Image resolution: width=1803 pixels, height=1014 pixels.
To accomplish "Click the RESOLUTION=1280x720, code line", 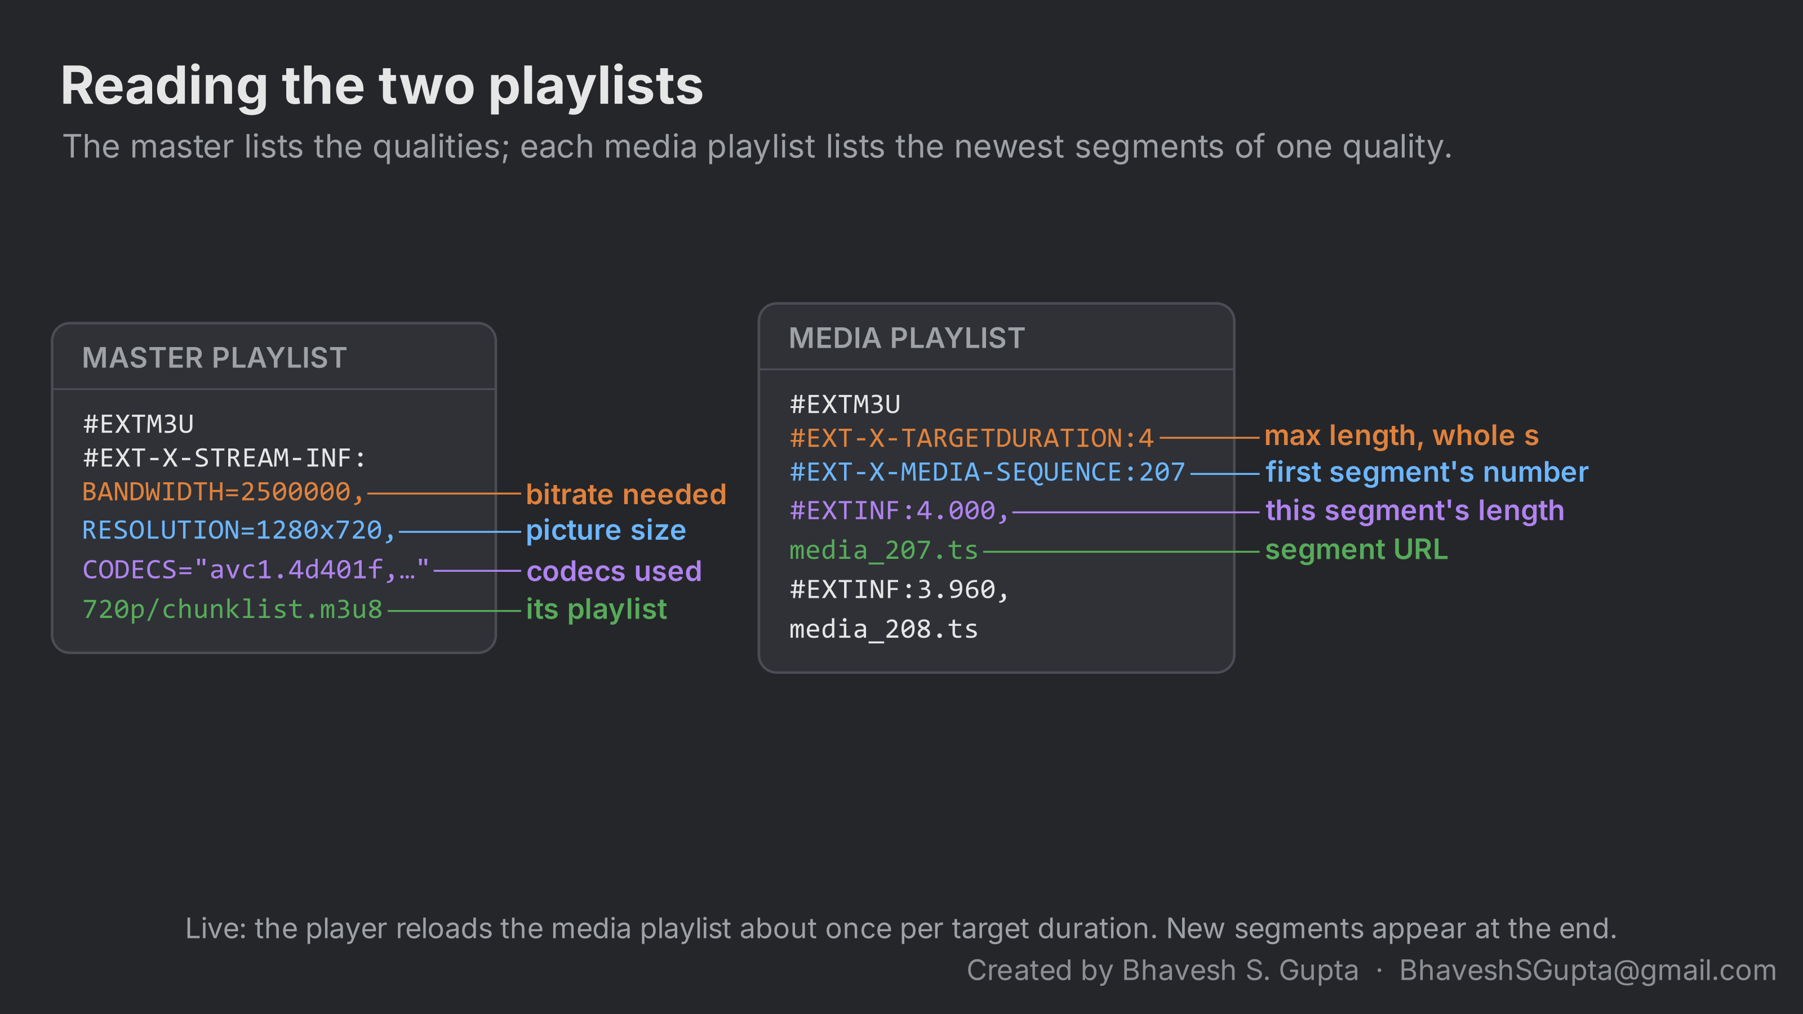I will point(239,531).
